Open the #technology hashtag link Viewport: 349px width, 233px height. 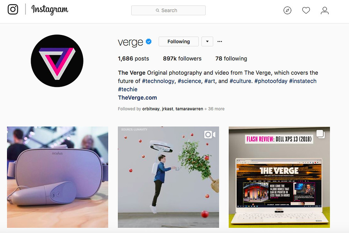click(158, 81)
